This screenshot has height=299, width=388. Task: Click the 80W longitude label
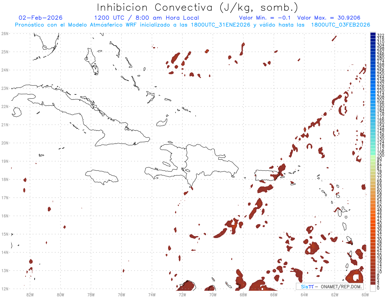point(60,294)
